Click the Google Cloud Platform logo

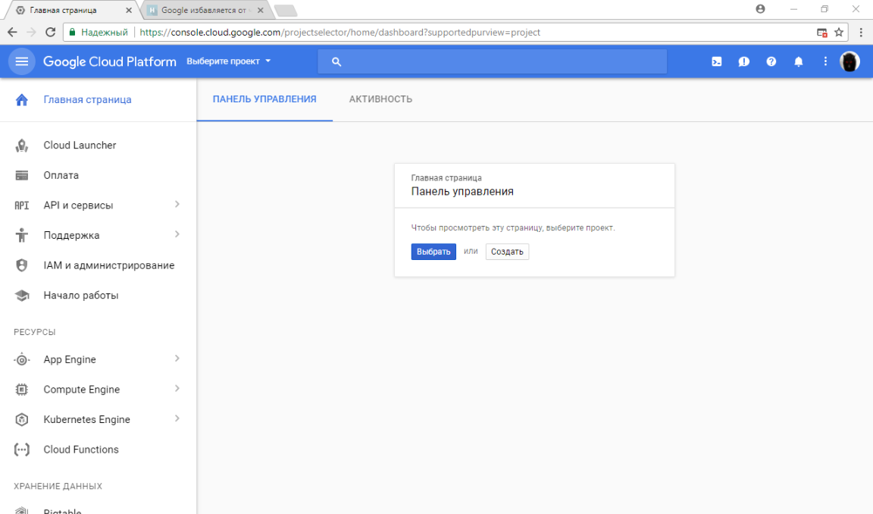pos(110,62)
